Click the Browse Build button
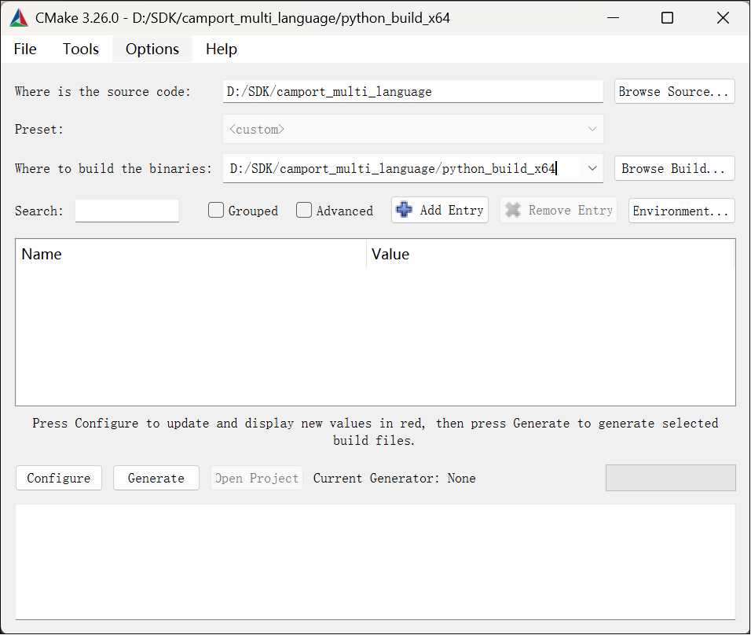The width and height of the screenshot is (751, 635). 674,168
